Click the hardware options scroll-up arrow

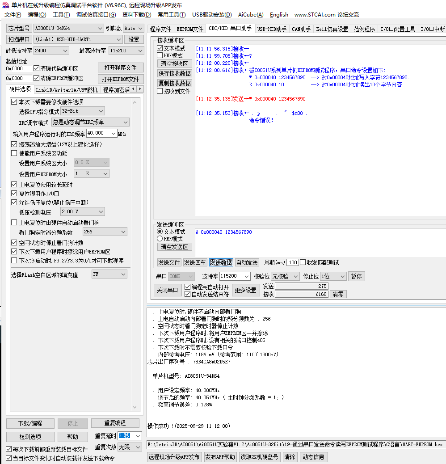[x=135, y=102]
